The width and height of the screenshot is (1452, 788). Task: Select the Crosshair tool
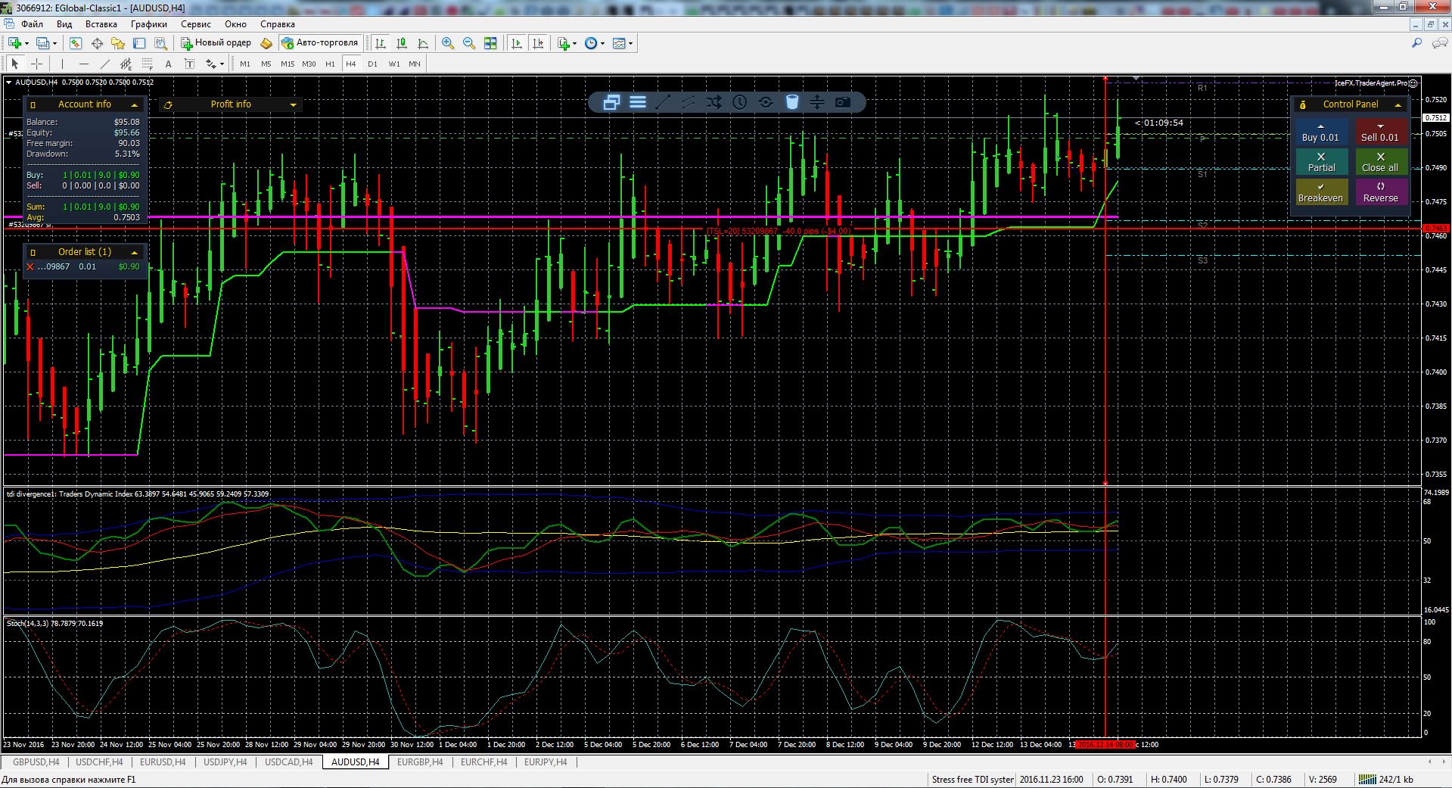tap(36, 64)
